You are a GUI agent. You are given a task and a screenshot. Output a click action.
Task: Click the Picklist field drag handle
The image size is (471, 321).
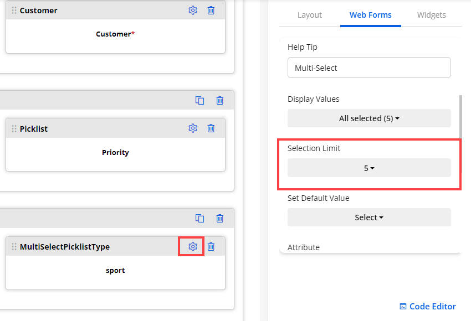point(14,128)
